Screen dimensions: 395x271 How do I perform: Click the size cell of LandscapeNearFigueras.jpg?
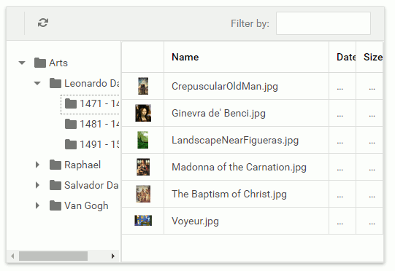click(x=369, y=140)
